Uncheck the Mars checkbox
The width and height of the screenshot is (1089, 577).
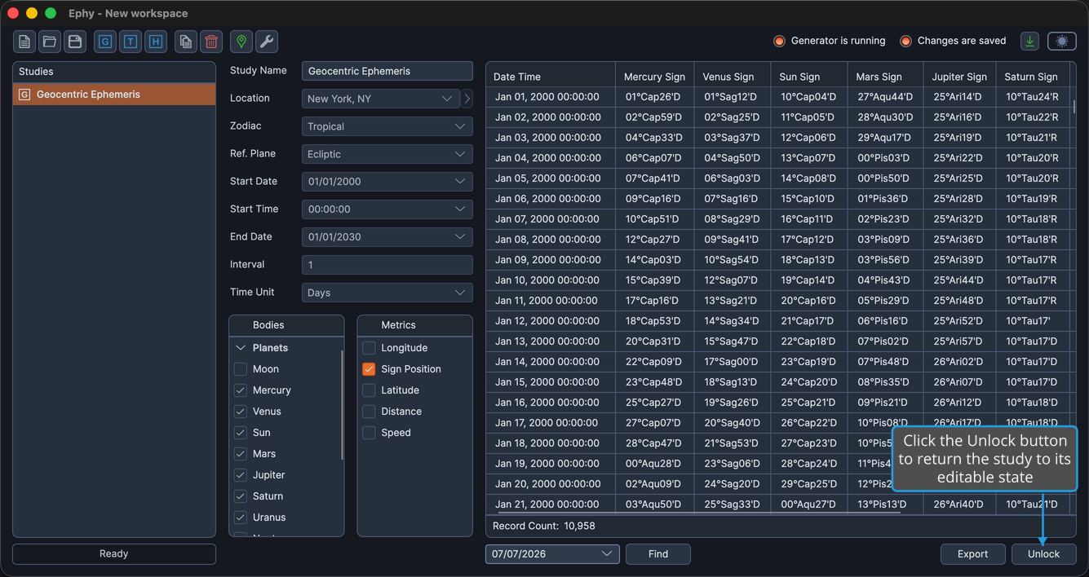point(241,454)
